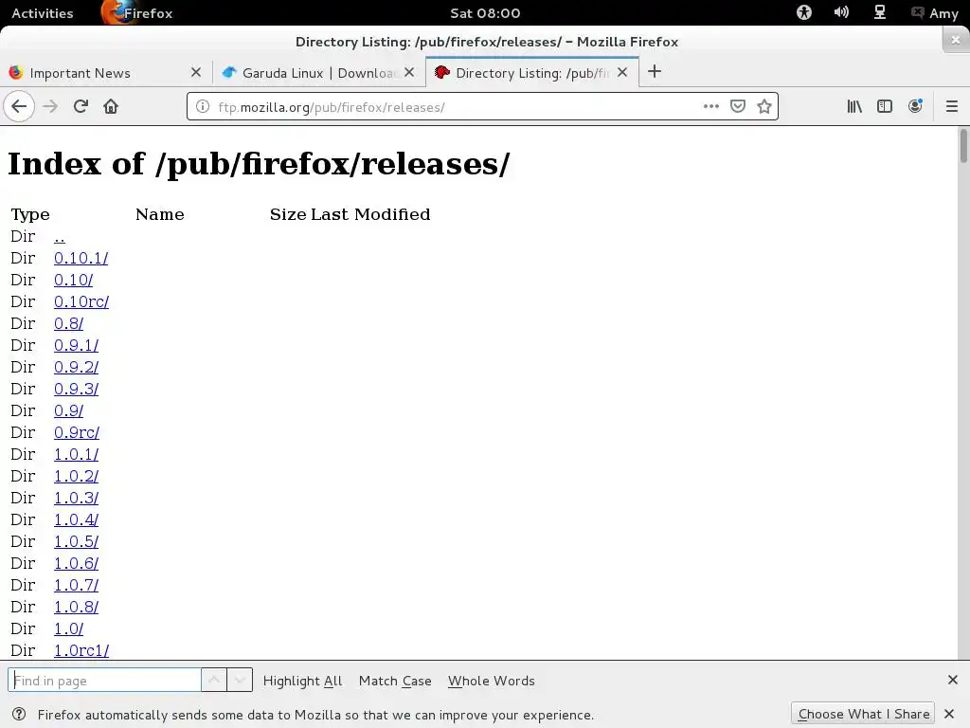Close the Directory Listing tab
The image size is (970, 728).
622,72
